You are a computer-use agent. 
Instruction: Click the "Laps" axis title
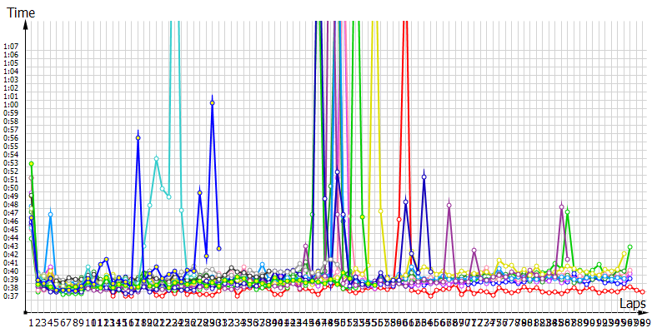click(633, 304)
